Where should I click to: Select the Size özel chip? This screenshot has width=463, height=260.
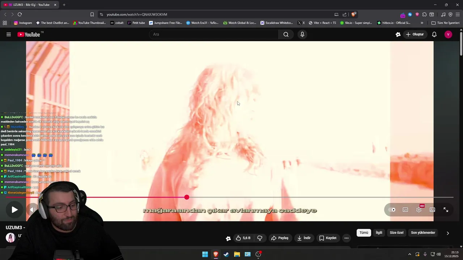[396, 233]
